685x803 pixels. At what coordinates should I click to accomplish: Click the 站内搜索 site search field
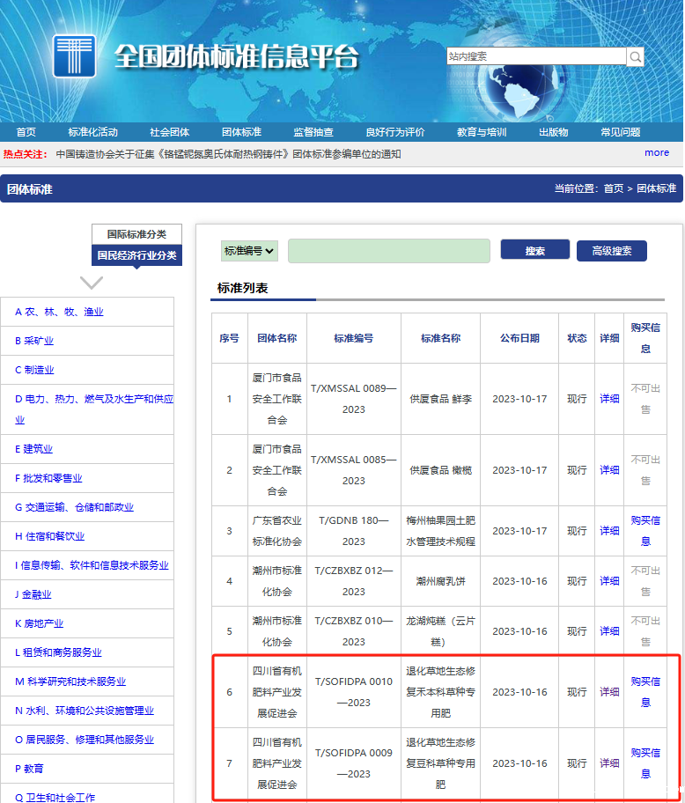[x=535, y=56]
